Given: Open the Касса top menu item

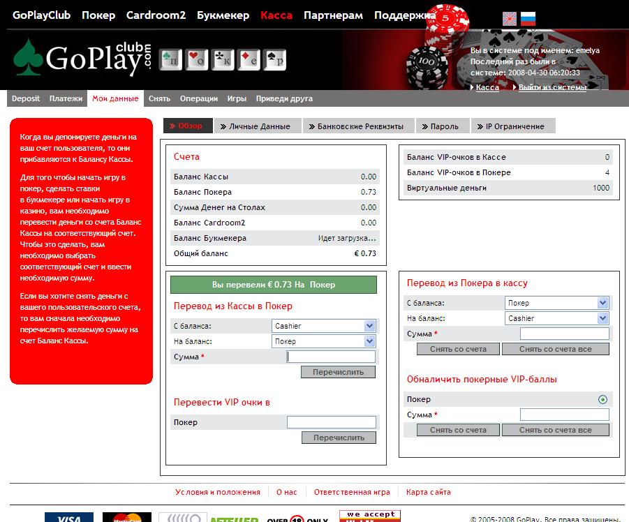Looking at the screenshot, I should pyautogui.click(x=276, y=15).
